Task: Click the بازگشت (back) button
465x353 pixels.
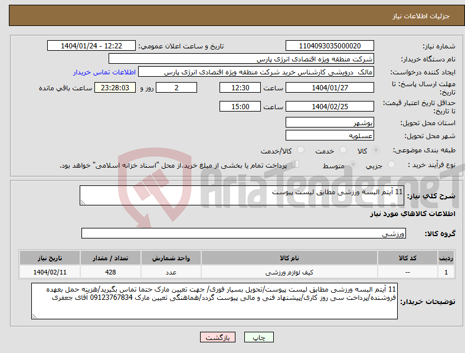Action: [218, 337]
